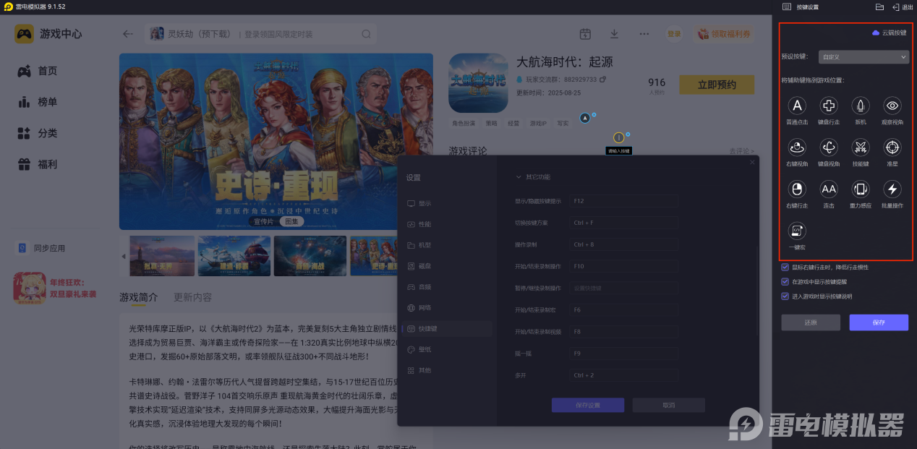
Task: Click the previous-thumbnail arrow beside gallery
Action: tap(123, 256)
